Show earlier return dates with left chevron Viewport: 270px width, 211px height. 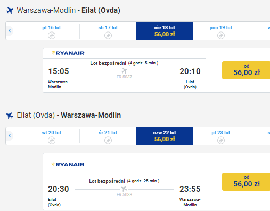pyautogui.click(x=10, y=136)
